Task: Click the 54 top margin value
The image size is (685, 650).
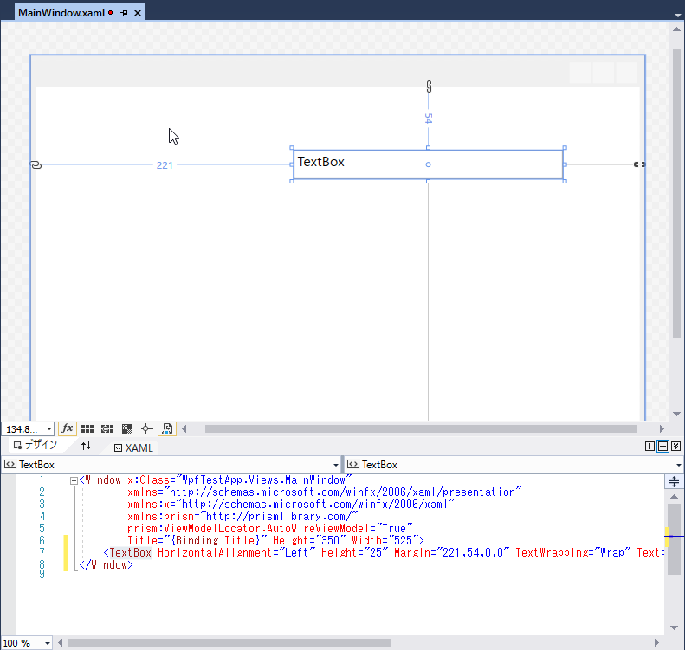Action: point(429,119)
